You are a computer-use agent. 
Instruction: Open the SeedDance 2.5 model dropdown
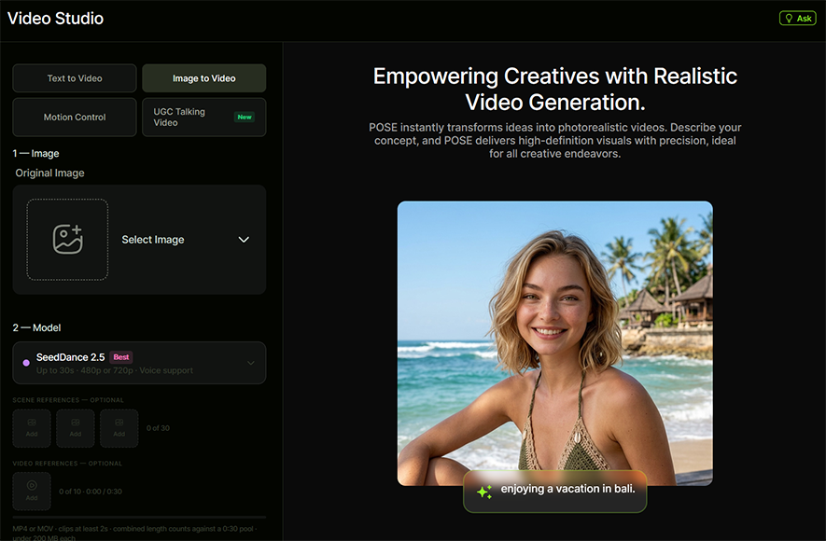pyautogui.click(x=139, y=363)
